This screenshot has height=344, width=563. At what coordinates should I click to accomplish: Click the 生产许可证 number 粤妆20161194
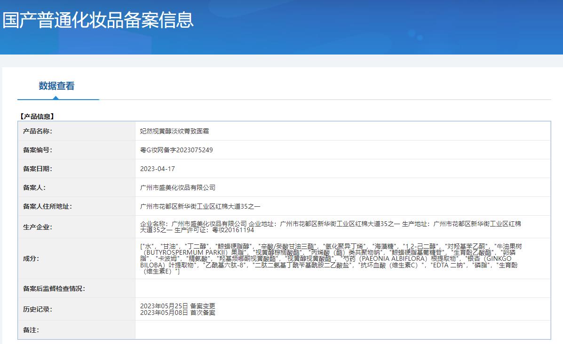click(233, 230)
